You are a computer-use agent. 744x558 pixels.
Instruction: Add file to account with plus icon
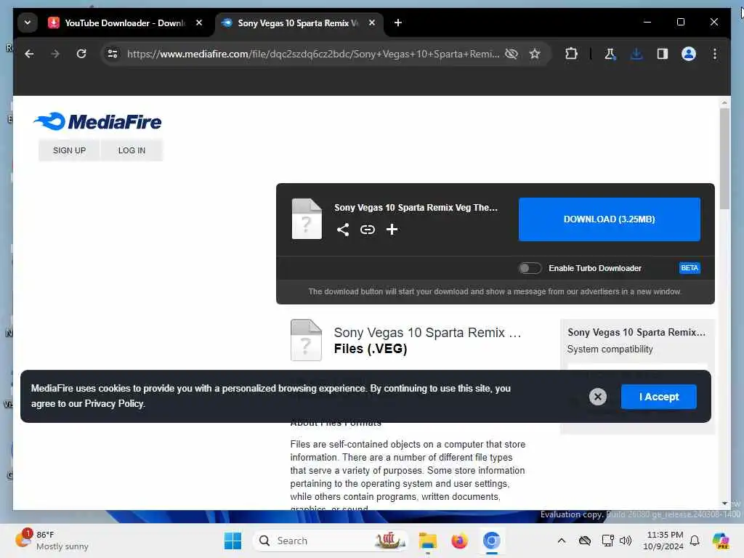coord(392,230)
